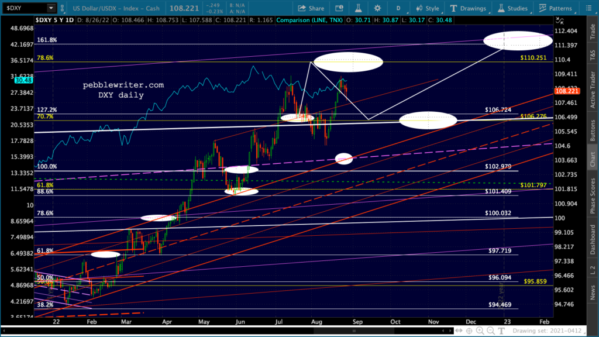Click the symbol link chain icon

[x=62, y=8]
